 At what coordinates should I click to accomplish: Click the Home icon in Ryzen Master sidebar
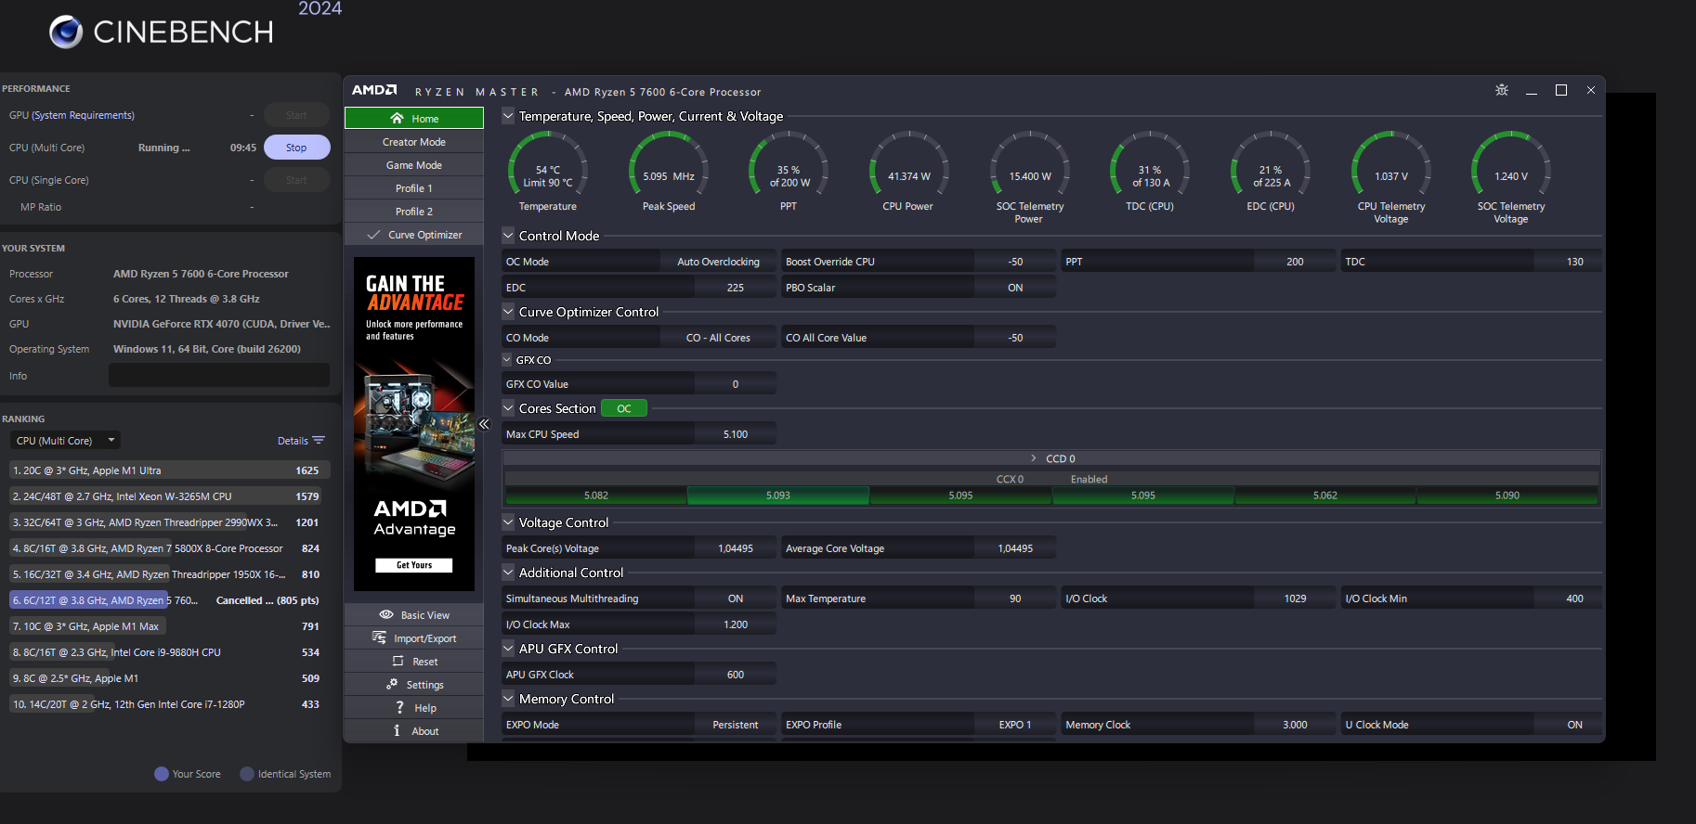pos(398,118)
